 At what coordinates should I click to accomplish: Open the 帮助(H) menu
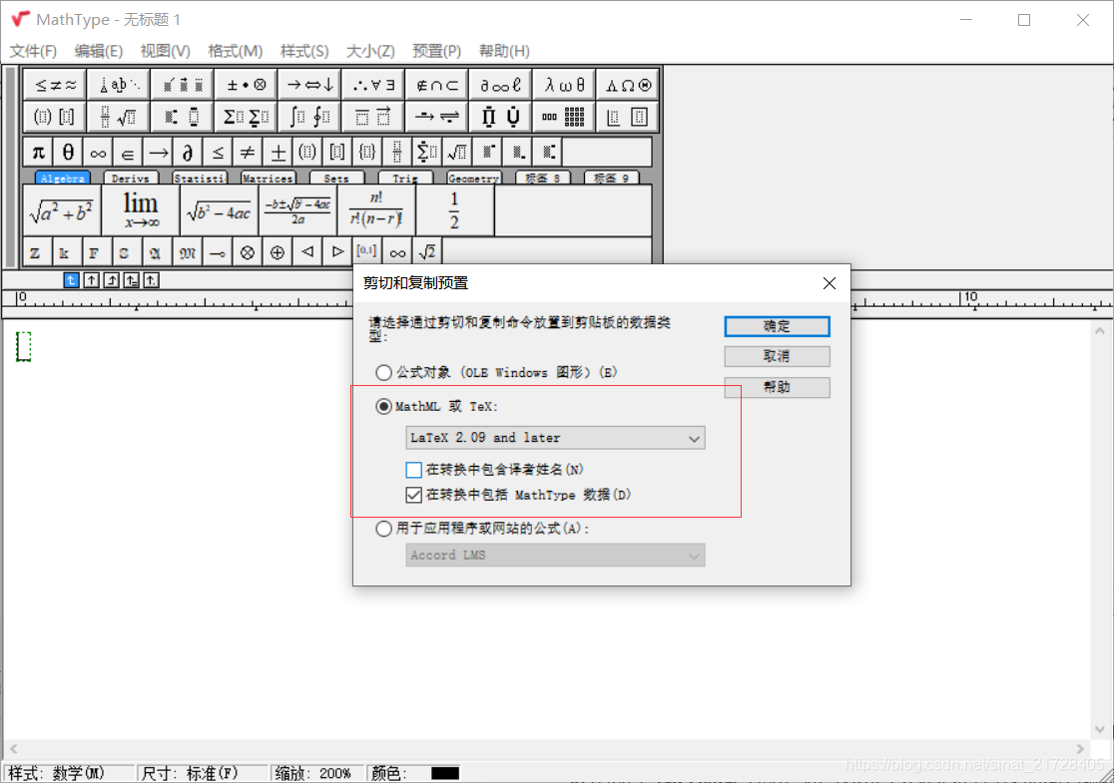[504, 51]
